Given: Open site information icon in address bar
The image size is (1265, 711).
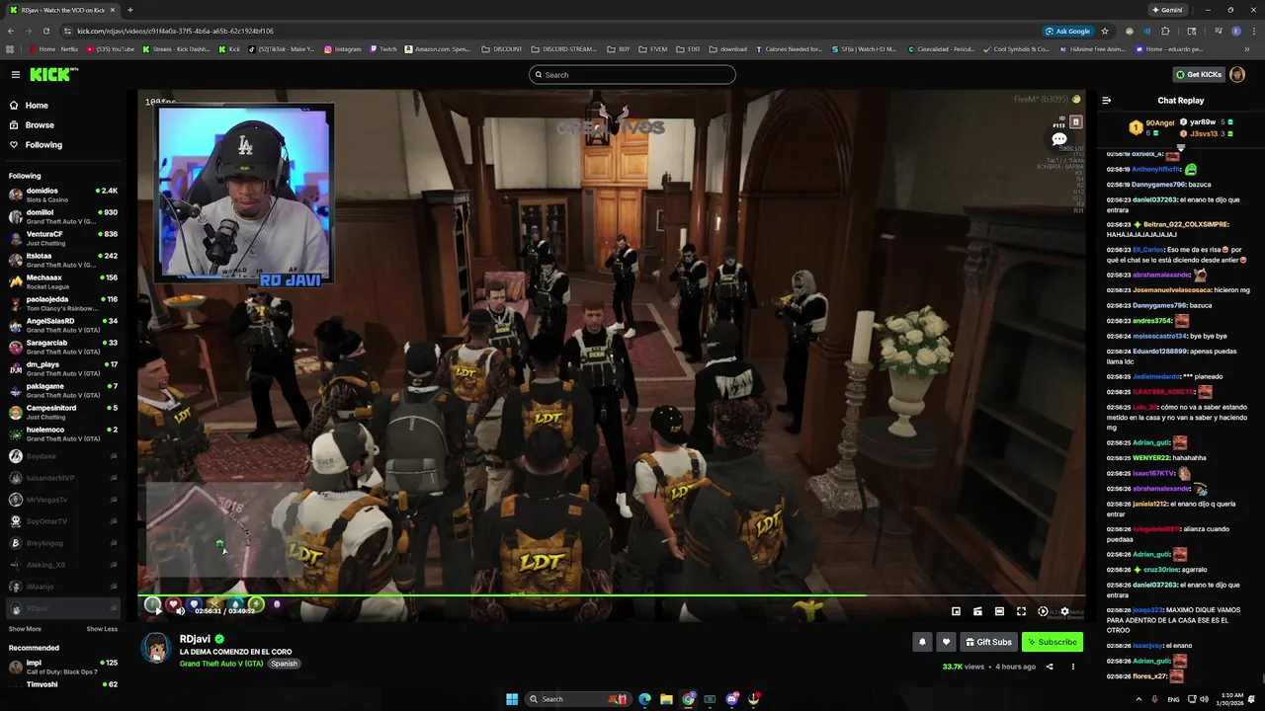Looking at the screenshot, I should 67,31.
